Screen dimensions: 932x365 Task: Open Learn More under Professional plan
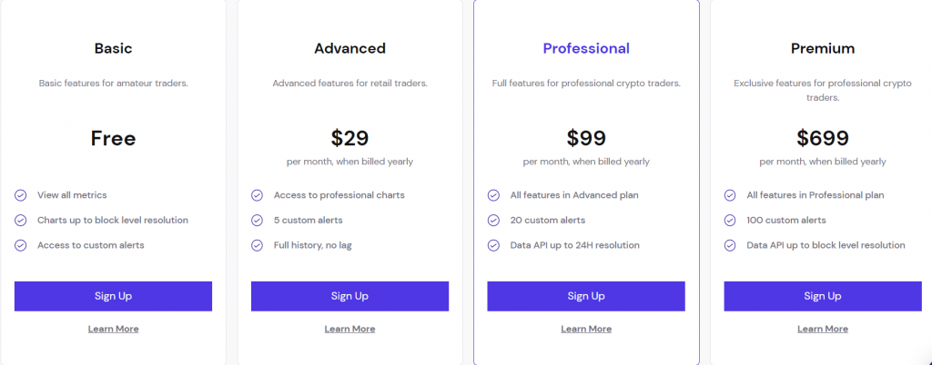click(586, 329)
